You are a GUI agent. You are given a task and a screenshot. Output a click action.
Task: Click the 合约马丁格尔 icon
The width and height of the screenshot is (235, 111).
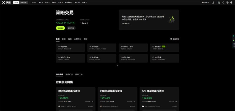122,47
